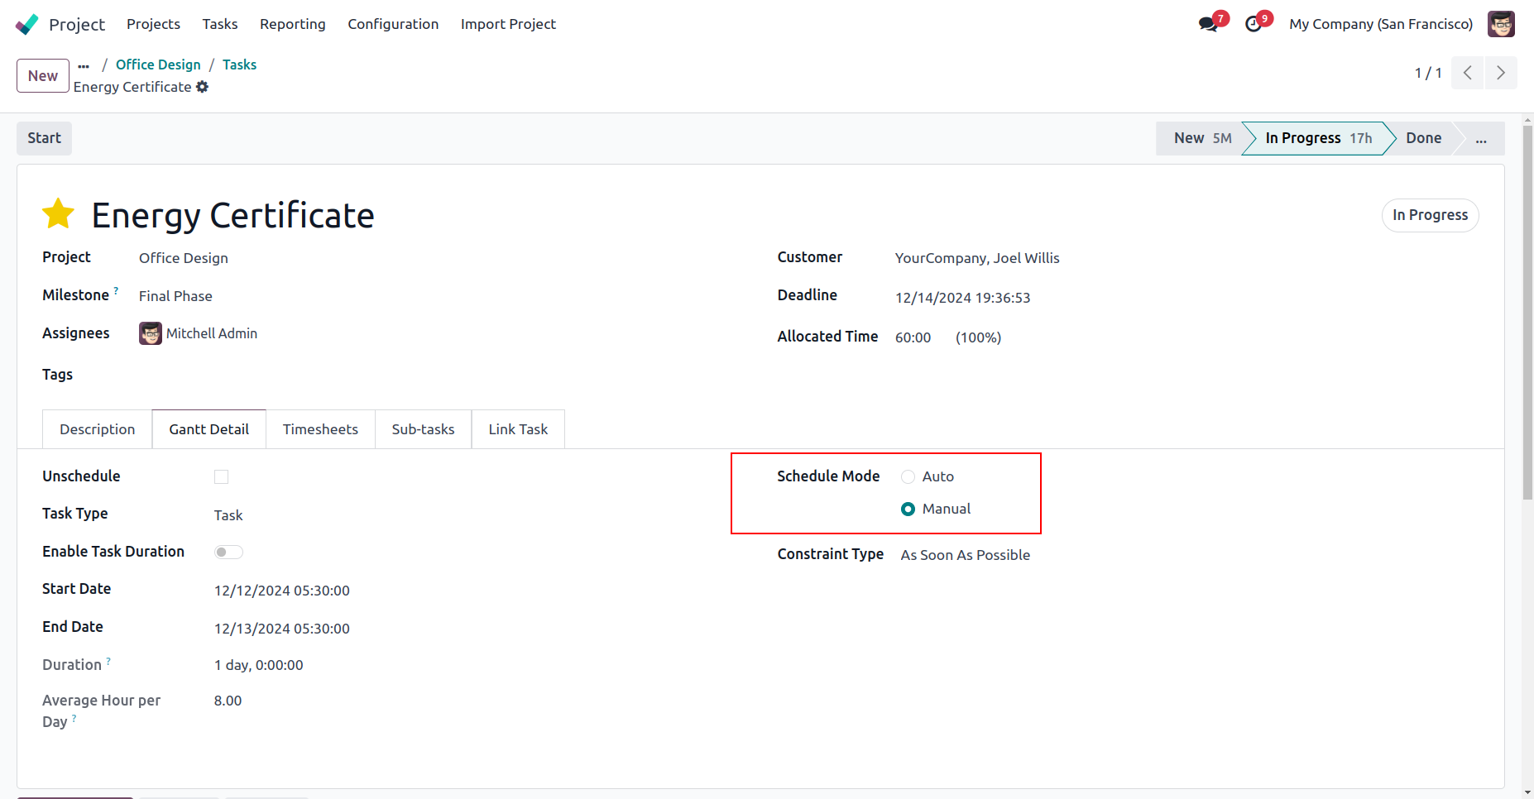Open the Constraint Type dropdown
Viewport: 1534px width, 799px height.
(x=965, y=555)
